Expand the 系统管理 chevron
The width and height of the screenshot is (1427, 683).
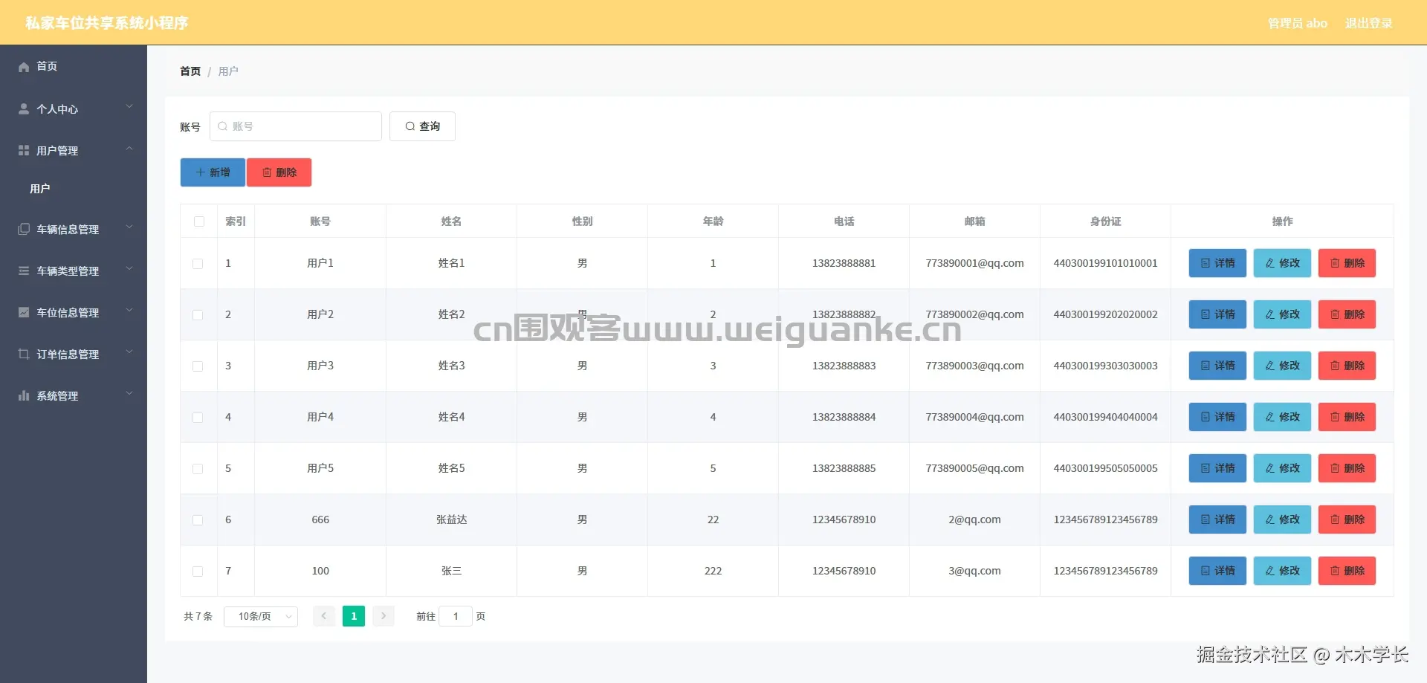coord(129,394)
